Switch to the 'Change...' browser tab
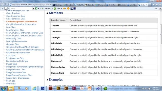This screenshot has width=162, height=91. 100,5
